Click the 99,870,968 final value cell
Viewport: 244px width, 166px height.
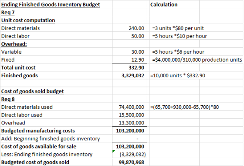pos(130,162)
